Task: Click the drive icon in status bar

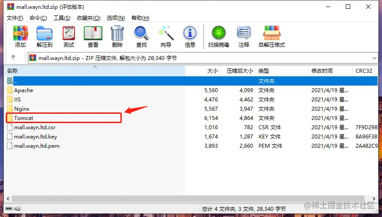Action: click(9, 209)
